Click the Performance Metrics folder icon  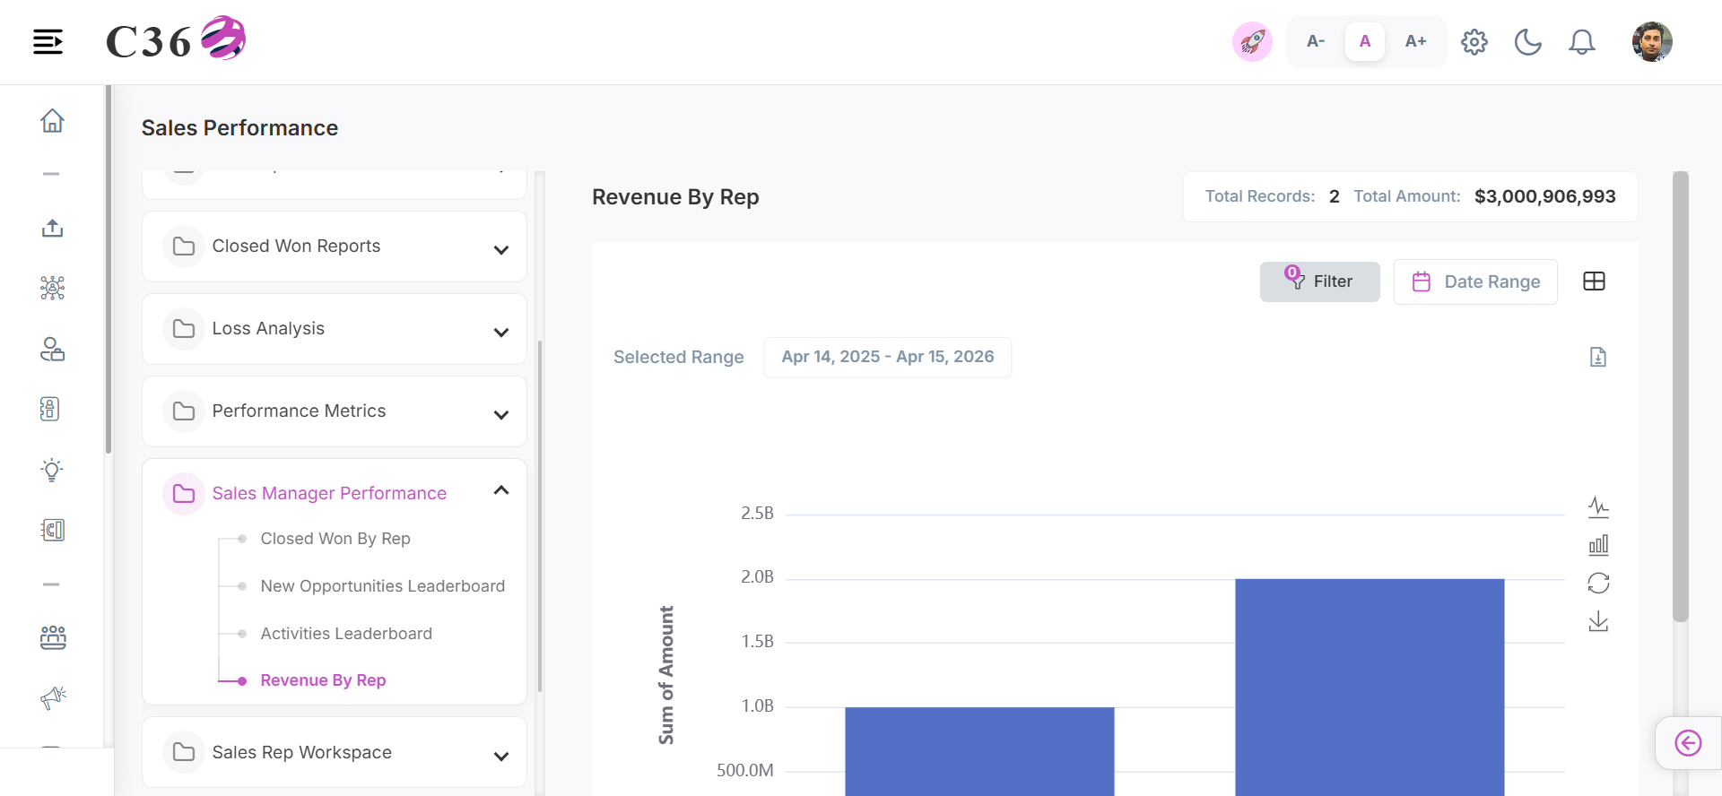click(x=184, y=411)
